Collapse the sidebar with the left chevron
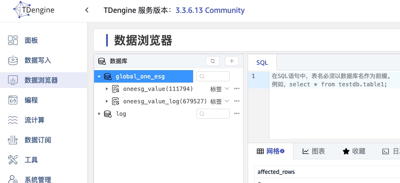The image size is (400, 183). click(x=87, y=10)
